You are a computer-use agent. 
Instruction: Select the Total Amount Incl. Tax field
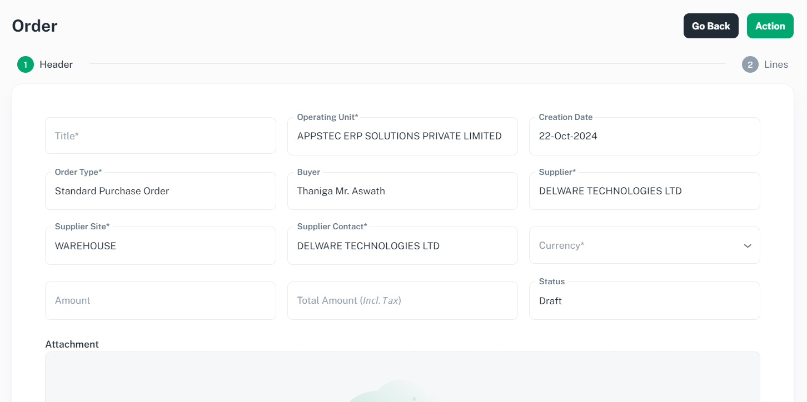(x=402, y=300)
